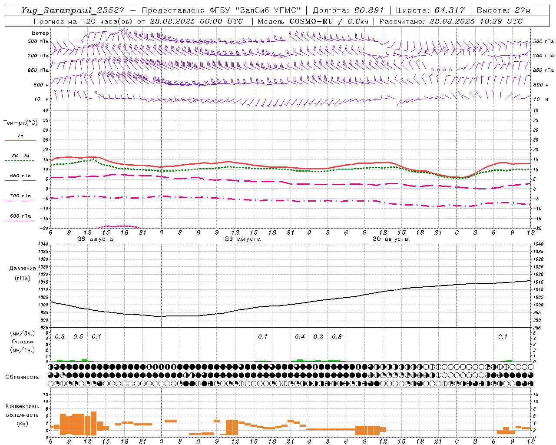Viewport: 556px width, 445px height.
Task: Select the '850 гПа' temperature legend entry
Action: [20, 176]
